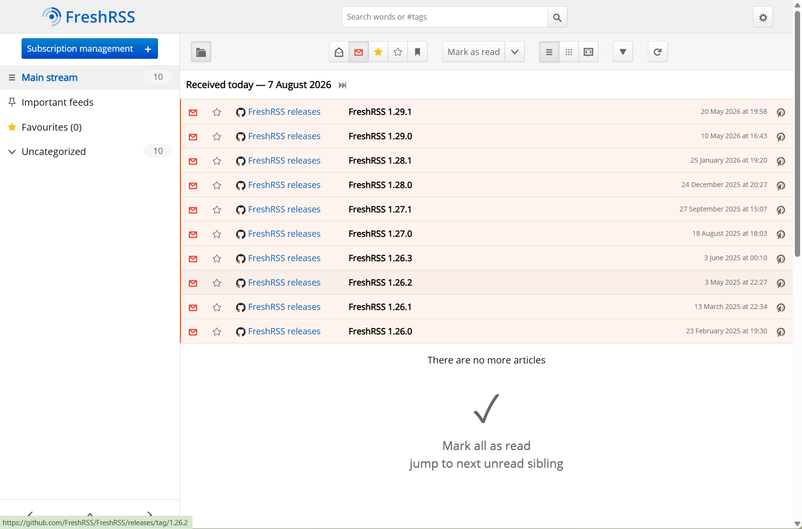This screenshot has width=802, height=529.
Task: Open user queries bookmark dropdown
Action: pyautogui.click(x=418, y=52)
